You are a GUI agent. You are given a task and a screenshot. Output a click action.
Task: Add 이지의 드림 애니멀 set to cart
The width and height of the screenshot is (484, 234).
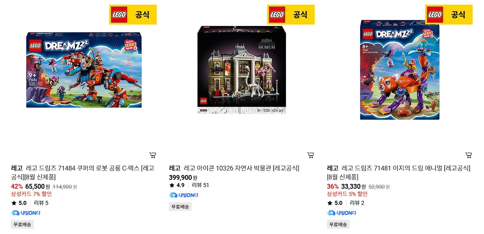click(469, 155)
